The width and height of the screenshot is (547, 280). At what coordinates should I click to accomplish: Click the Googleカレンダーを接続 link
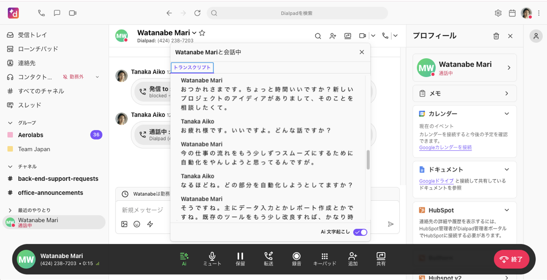pos(445,148)
